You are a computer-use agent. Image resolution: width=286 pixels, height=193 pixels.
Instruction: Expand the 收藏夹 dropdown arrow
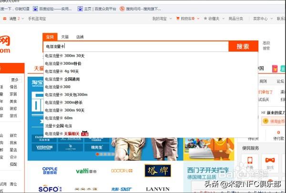tap(223, 19)
